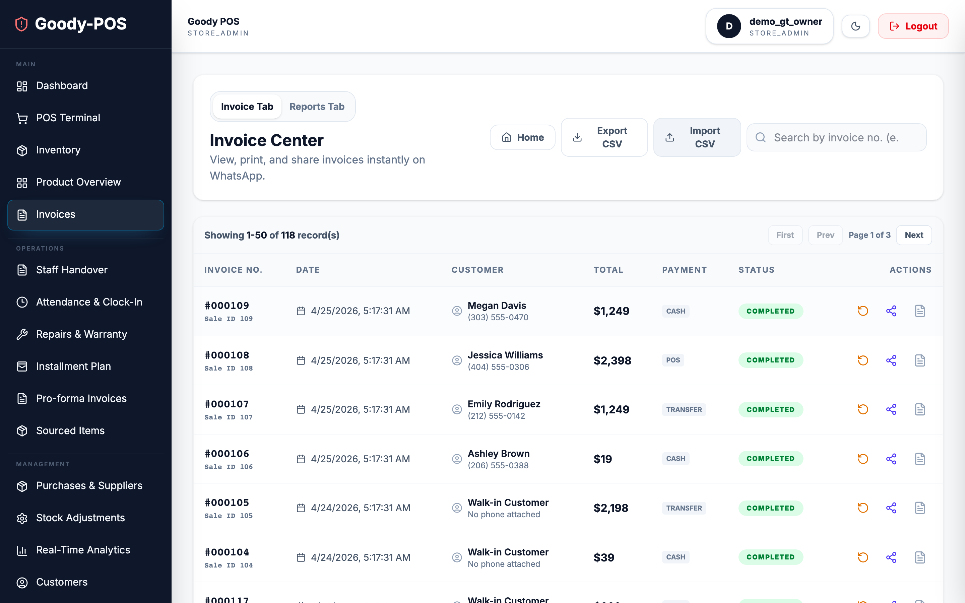This screenshot has width=965, height=603.
Task: Select Customers in the sidebar
Action: tap(62, 582)
